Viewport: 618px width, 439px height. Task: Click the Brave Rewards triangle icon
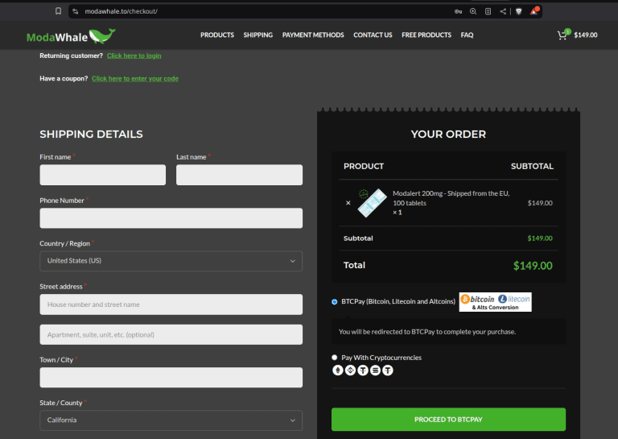pos(534,11)
